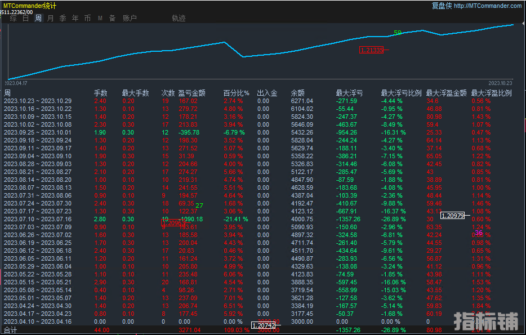526x335 pixels.
Task: Click the 盈亏金额 column header
Action: click(191, 93)
